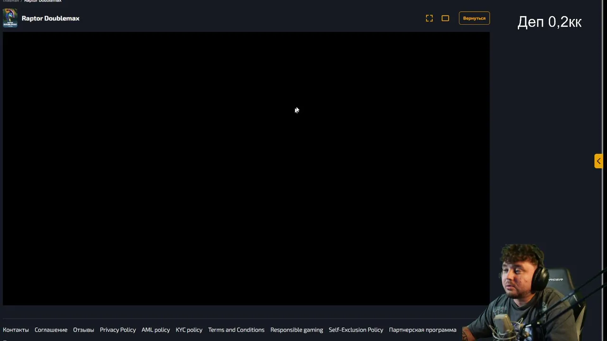This screenshot has width=607, height=341.
Task: Expand the yellow side panel arrow
Action: point(598,161)
